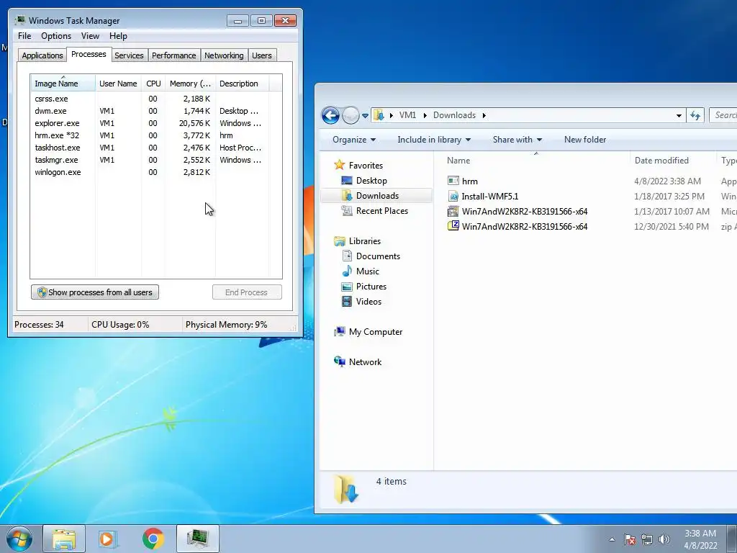Open Google Chrome from the taskbar
The width and height of the screenshot is (737, 553).
[x=153, y=539]
